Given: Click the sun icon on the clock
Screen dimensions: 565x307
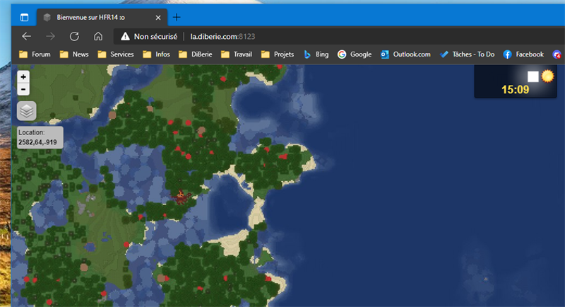Looking at the screenshot, I should (x=547, y=76).
